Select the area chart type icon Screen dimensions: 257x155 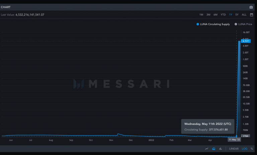tap(213, 149)
